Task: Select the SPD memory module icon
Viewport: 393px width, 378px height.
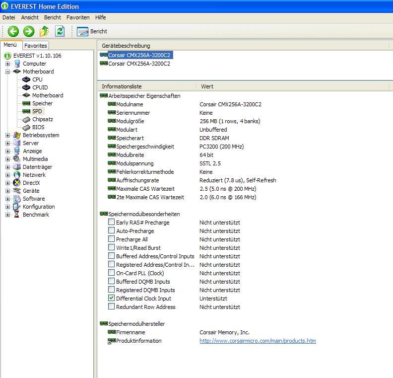Action: pos(26,111)
